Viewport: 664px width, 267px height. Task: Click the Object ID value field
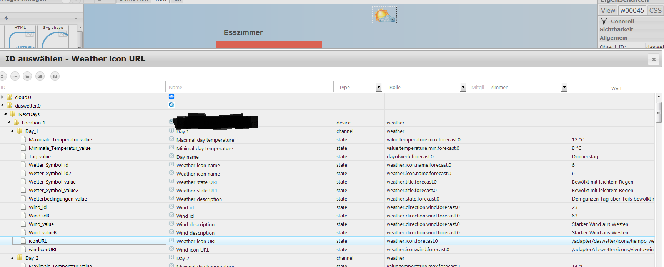(654, 46)
